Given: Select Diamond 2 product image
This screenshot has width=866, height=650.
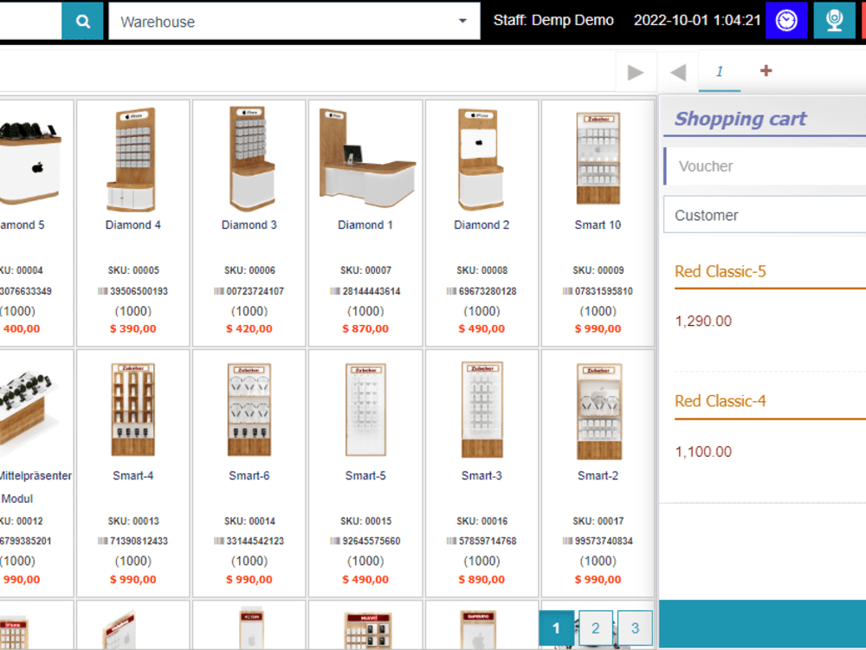Looking at the screenshot, I should [x=481, y=159].
